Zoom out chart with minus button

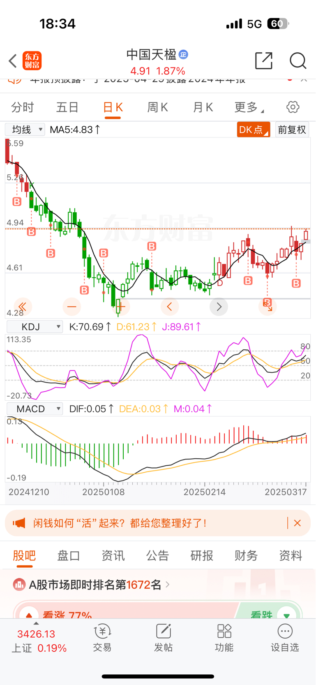point(72,307)
